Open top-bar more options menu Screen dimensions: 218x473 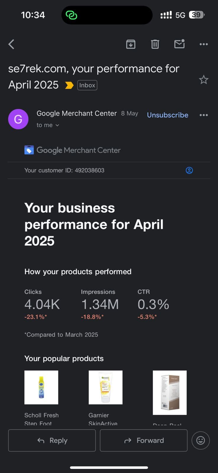point(204,44)
